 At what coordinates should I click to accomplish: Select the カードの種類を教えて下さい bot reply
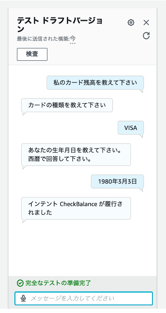[67, 105]
